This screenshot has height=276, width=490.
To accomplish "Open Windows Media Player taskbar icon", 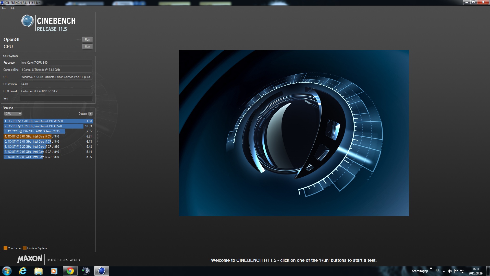I will [54, 271].
